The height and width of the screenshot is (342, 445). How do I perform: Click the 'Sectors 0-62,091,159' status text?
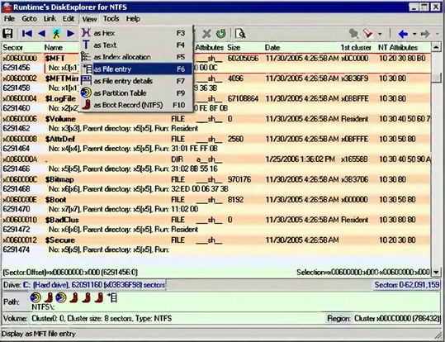click(407, 285)
